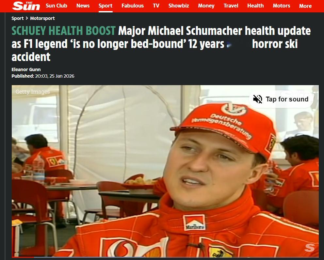The height and width of the screenshot is (260, 324).
Task: Open the Fabulous section
Action: [x=133, y=6]
